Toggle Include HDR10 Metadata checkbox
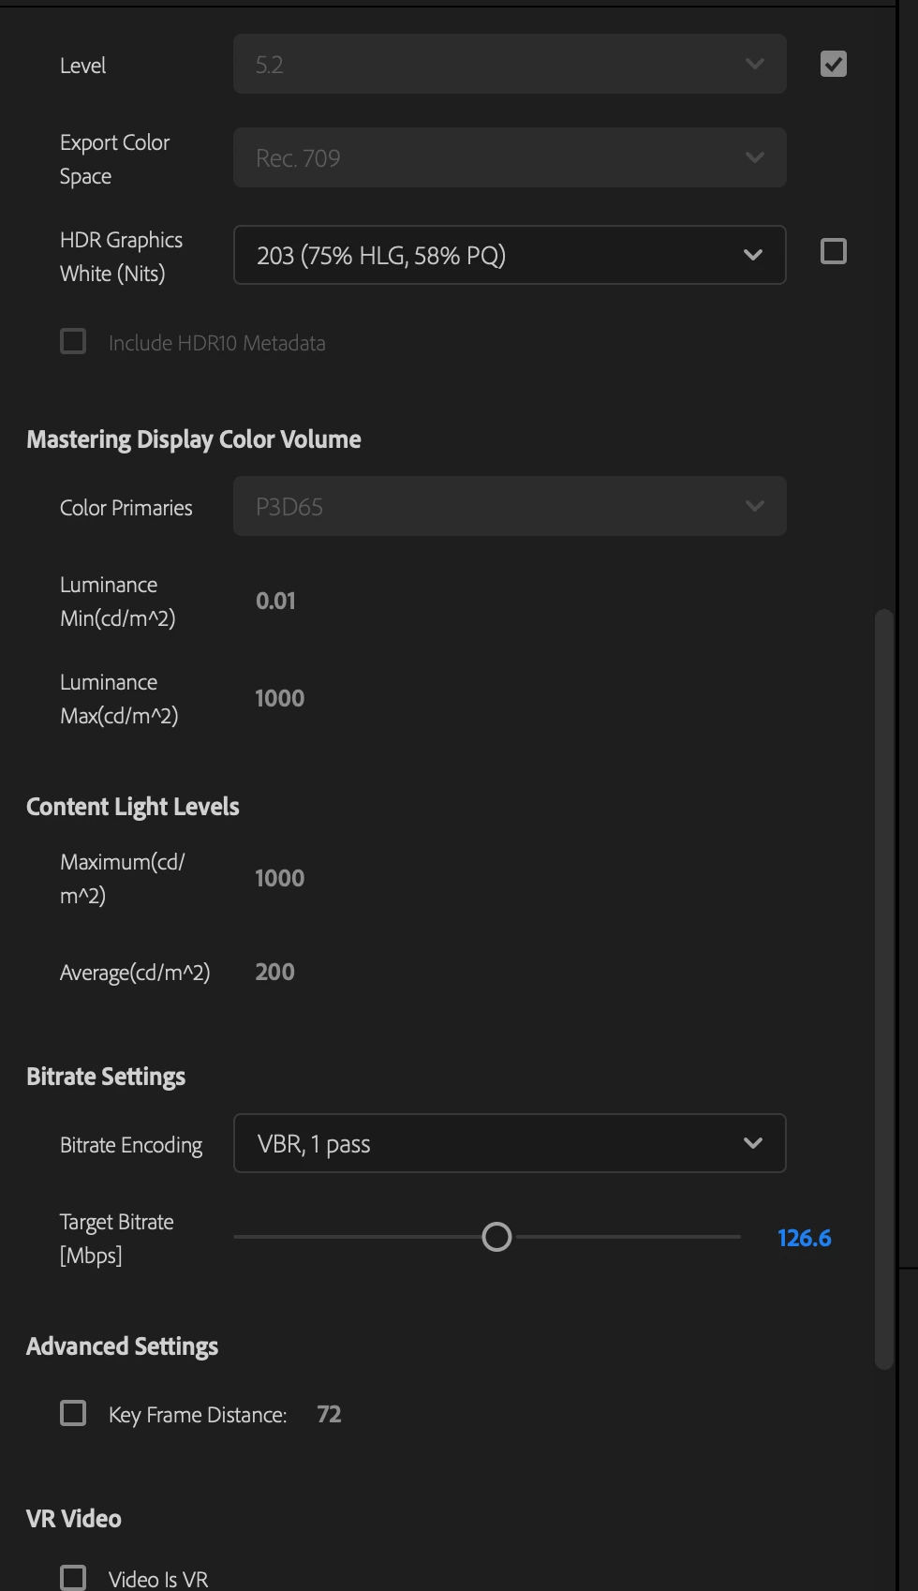The width and height of the screenshot is (918, 1591). click(73, 342)
